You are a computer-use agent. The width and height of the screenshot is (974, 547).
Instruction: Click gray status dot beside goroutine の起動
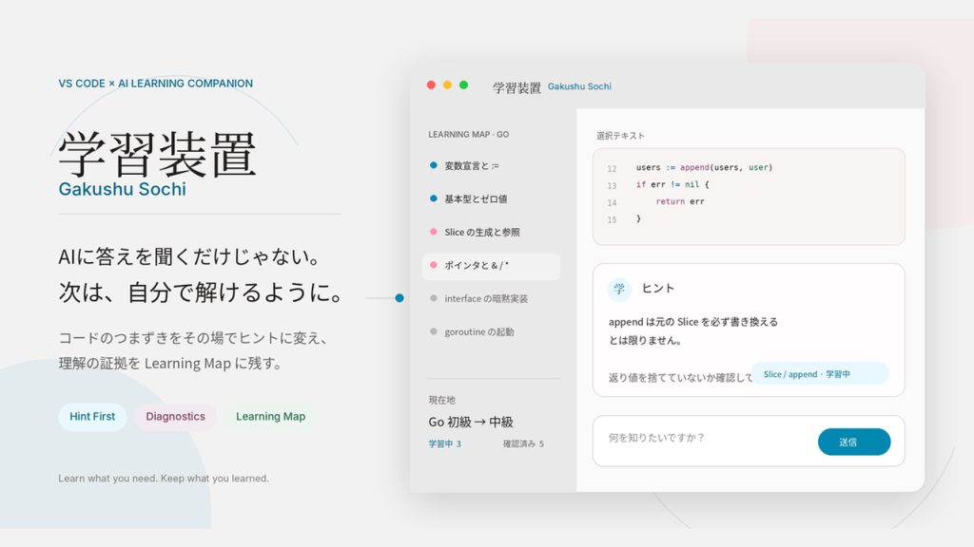[434, 331]
